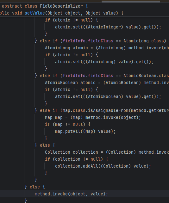
Task: Jump to sticky line abstract class FieldDeserializer
Action: pos(44,6)
